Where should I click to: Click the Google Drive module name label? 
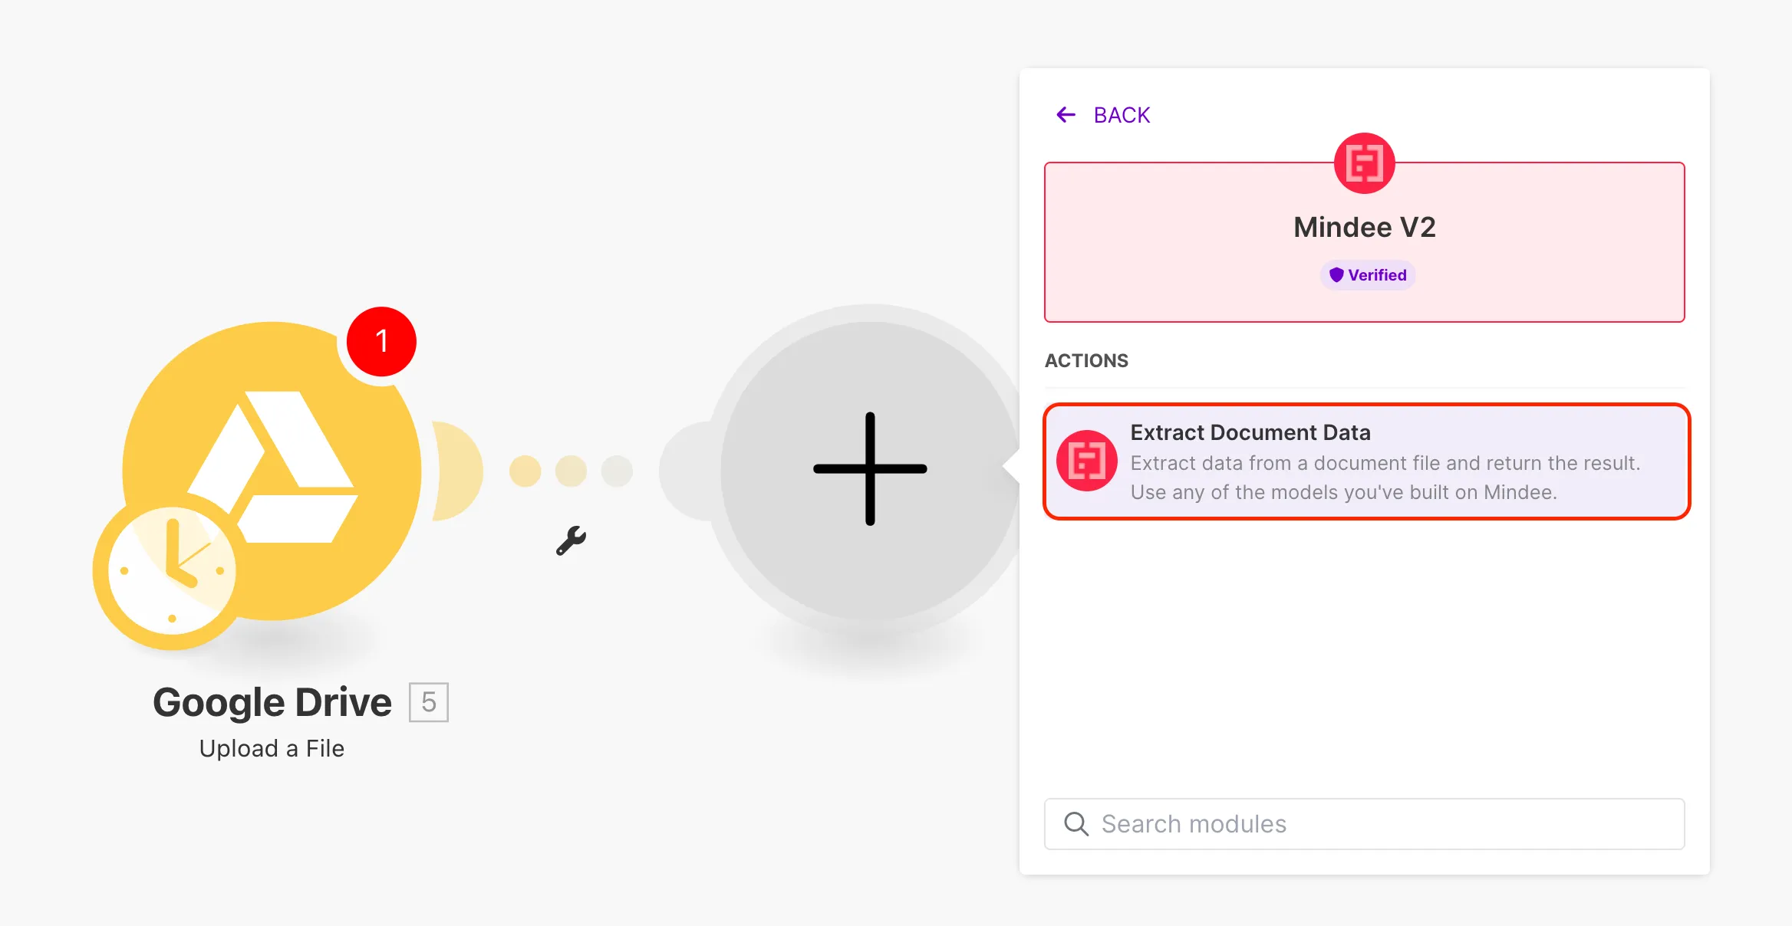(x=272, y=701)
